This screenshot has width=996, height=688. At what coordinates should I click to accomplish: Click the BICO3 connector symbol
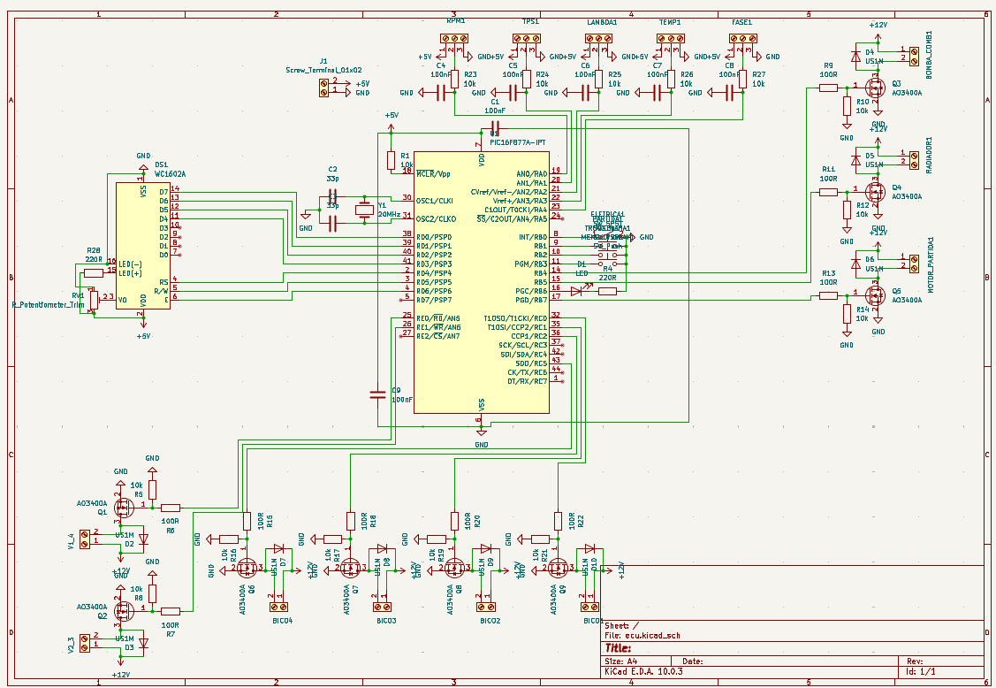382,608
